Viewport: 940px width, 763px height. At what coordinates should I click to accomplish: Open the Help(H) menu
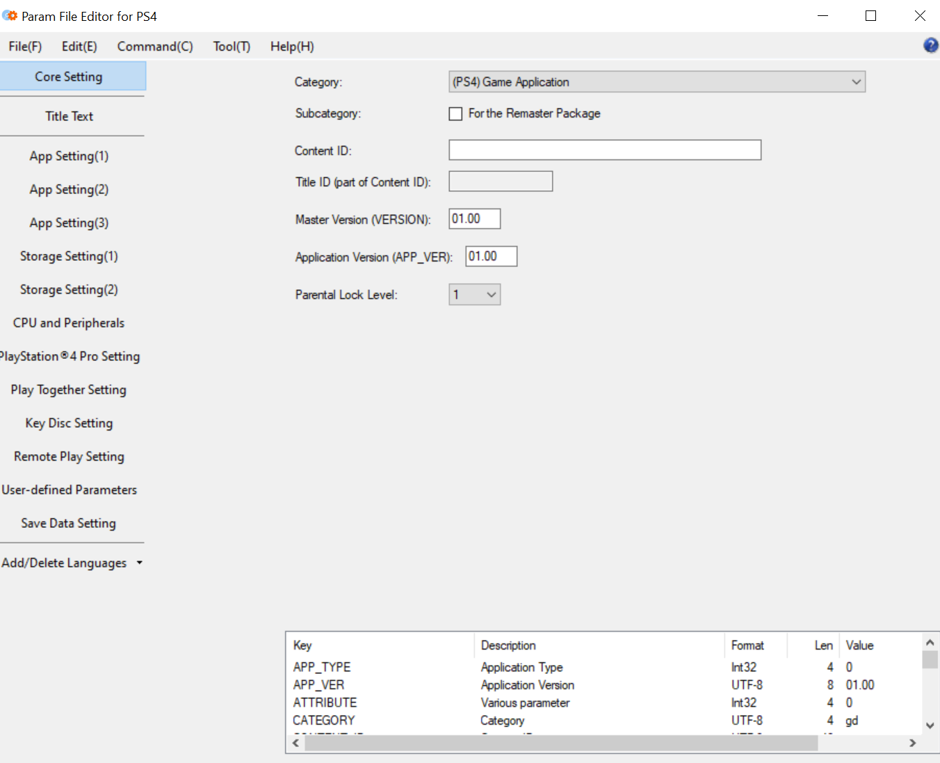pos(292,46)
